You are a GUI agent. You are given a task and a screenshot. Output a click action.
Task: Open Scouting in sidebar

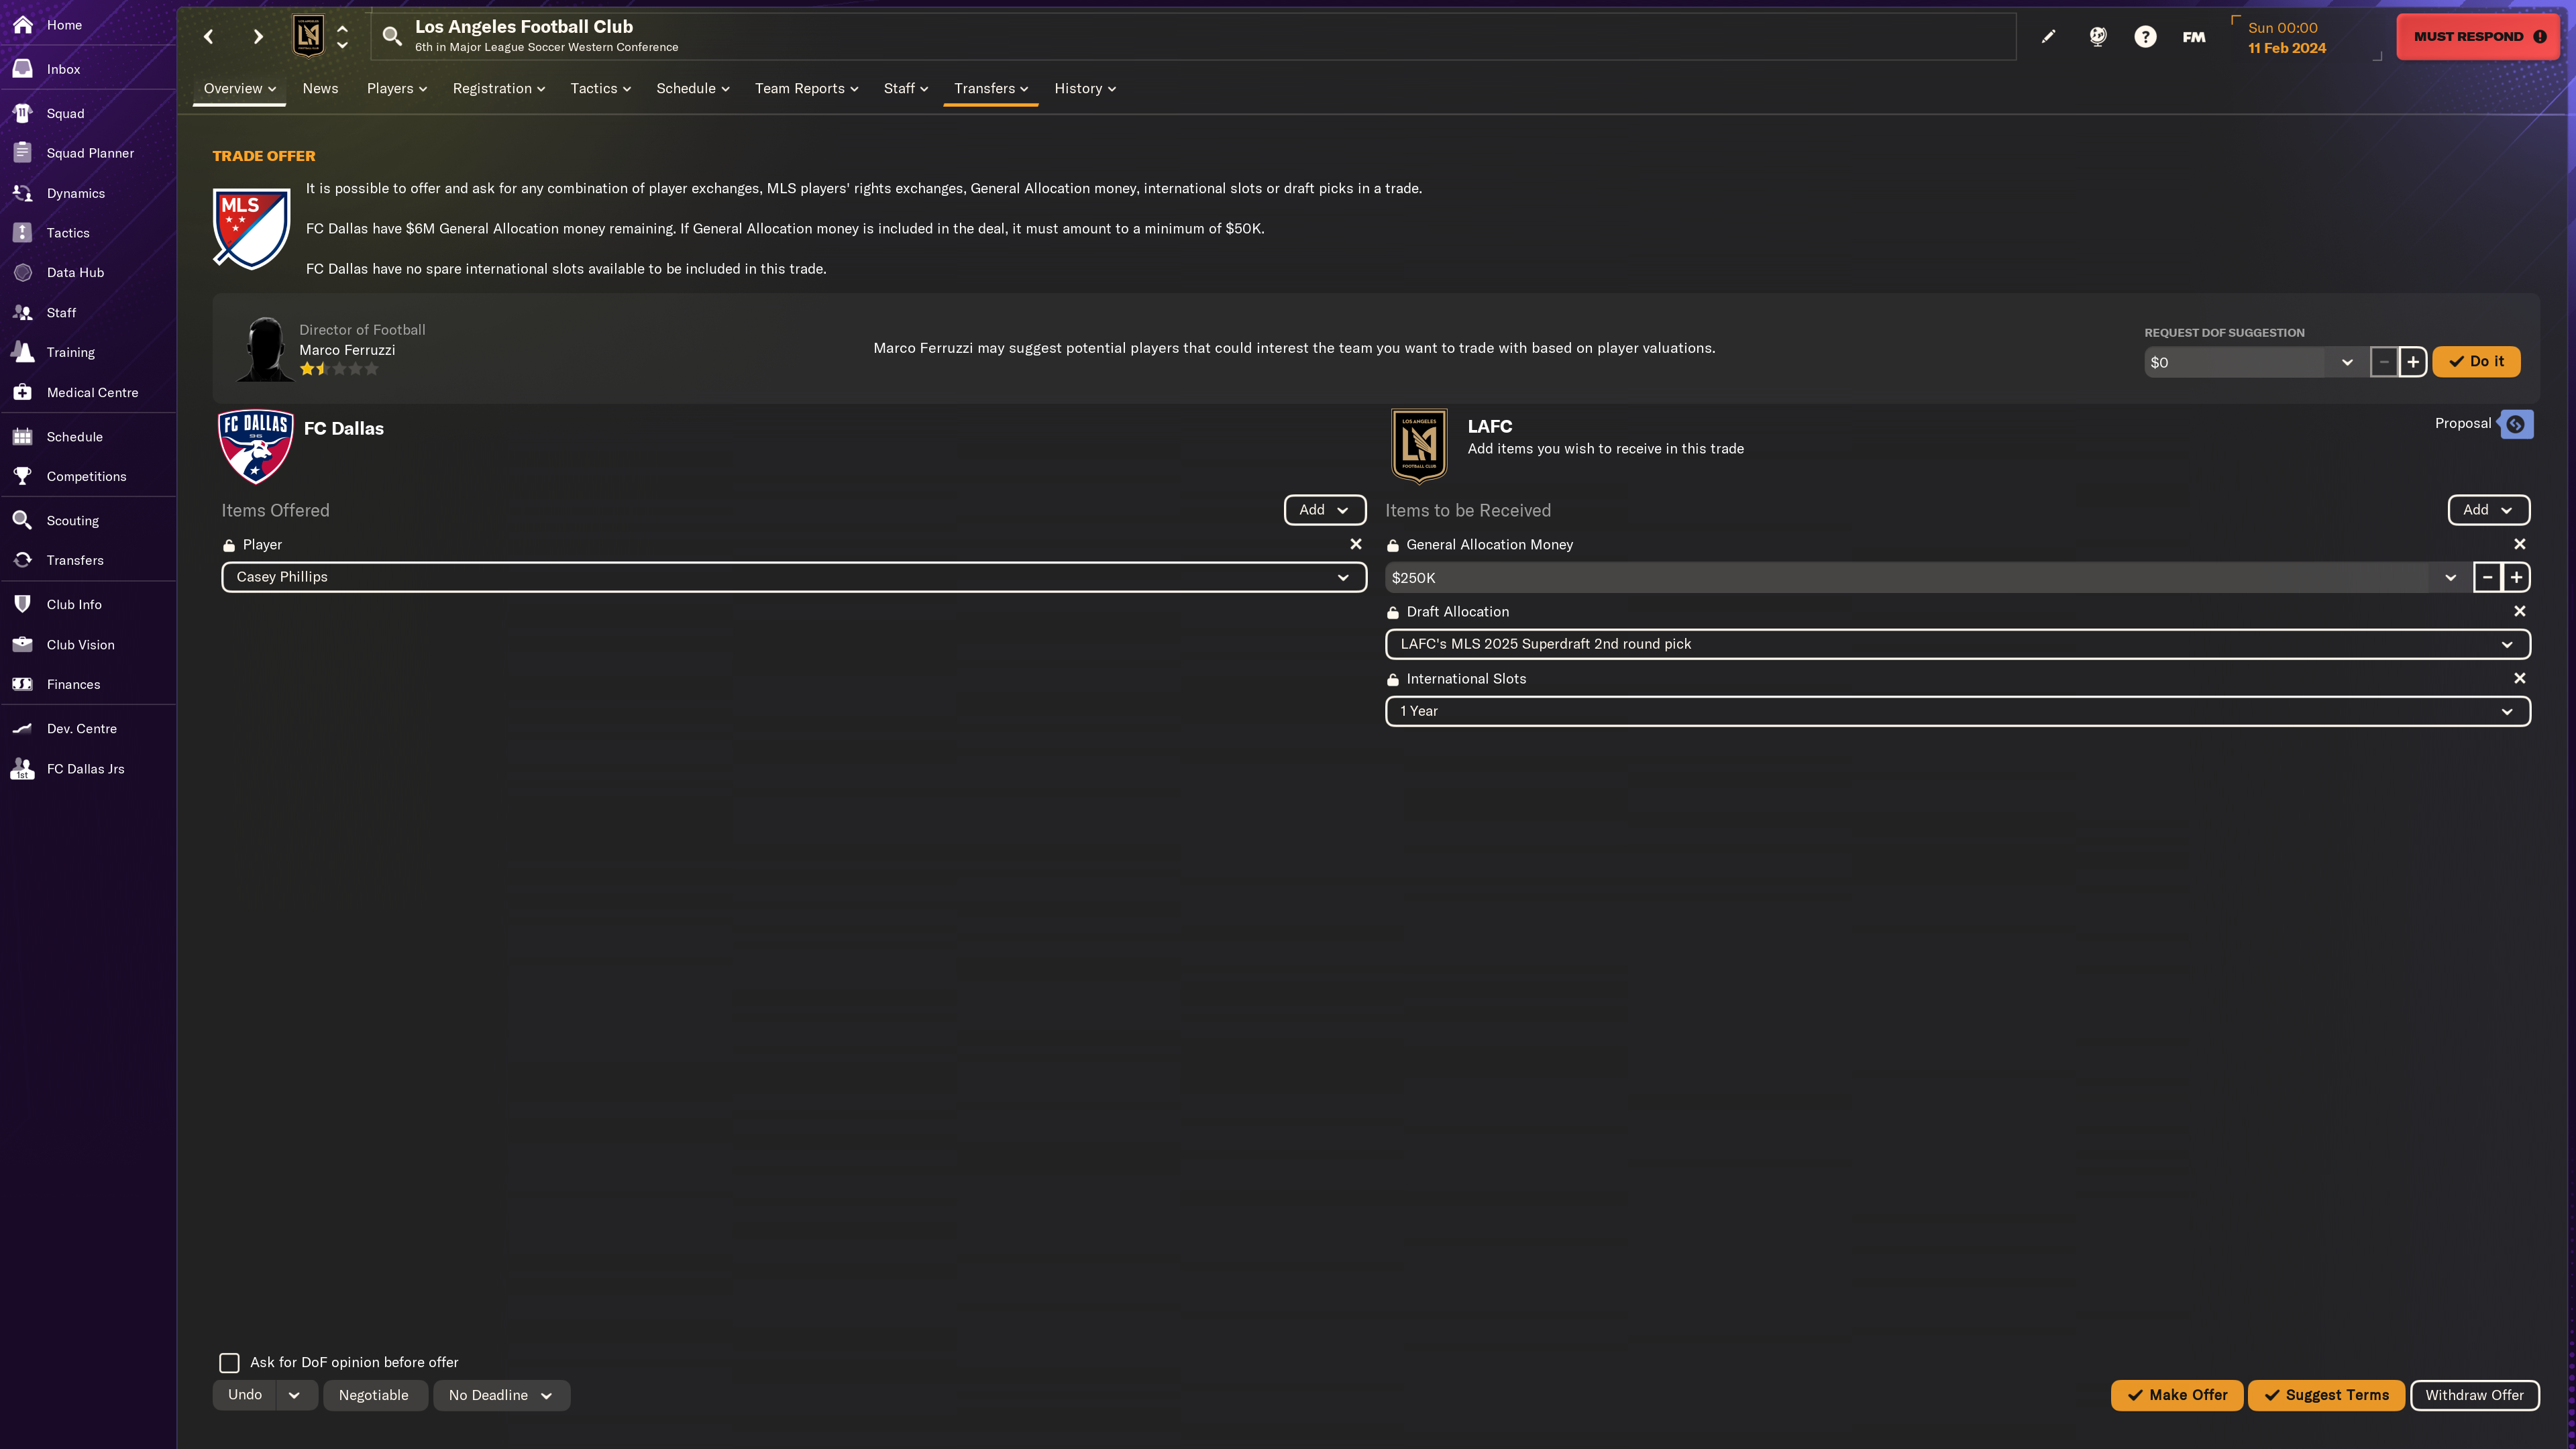click(72, 521)
